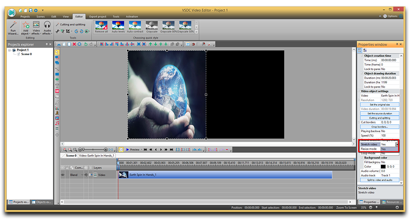Open the Stretch video dropdown arrow
Screen dimensions: 410x224
[397, 144]
